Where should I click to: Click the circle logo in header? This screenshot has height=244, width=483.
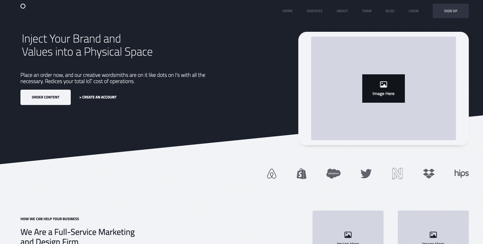coord(23,6)
